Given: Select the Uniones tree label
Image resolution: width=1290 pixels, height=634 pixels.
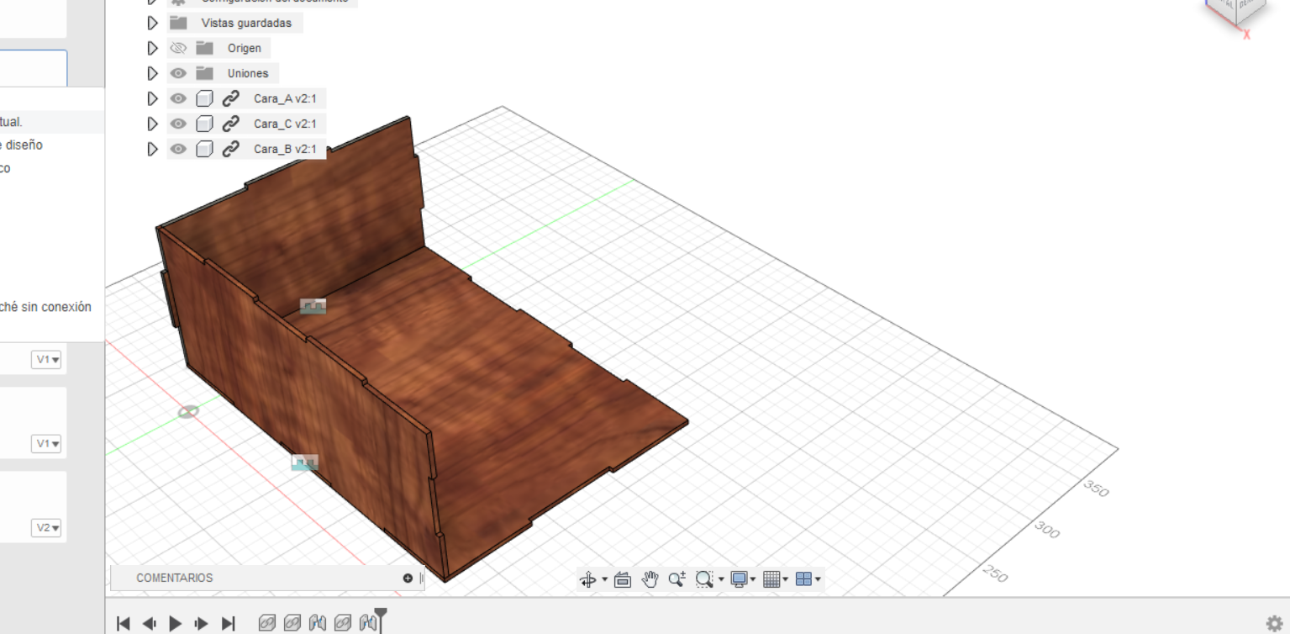Looking at the screenshot, I should point(248,73).
